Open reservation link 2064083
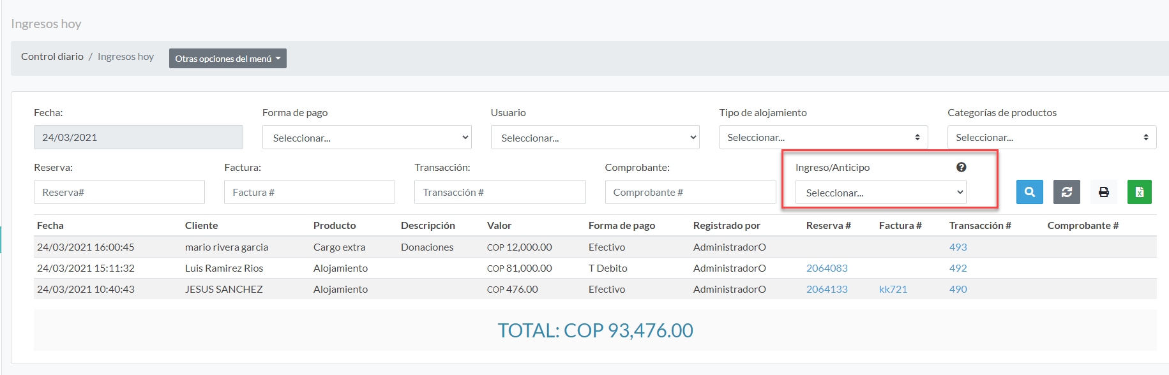The image size is (1169, 375). [827, 268]
